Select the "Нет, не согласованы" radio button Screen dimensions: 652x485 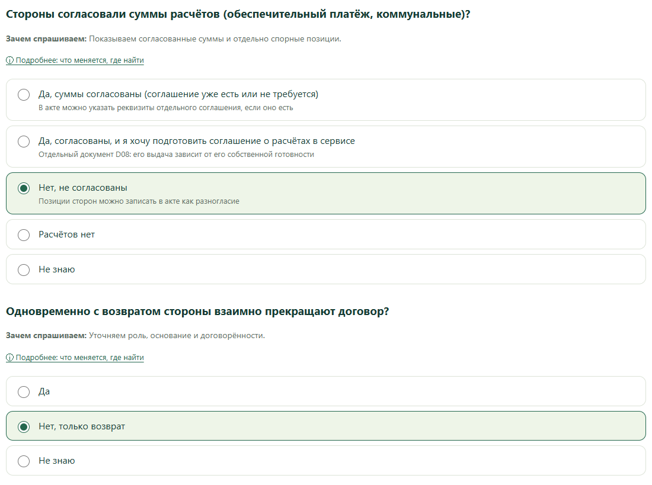pos(24,188)
